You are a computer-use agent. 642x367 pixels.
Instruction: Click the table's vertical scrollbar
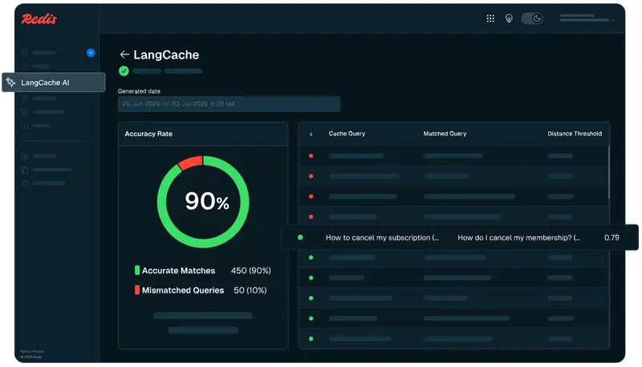[x=609, y=171]
